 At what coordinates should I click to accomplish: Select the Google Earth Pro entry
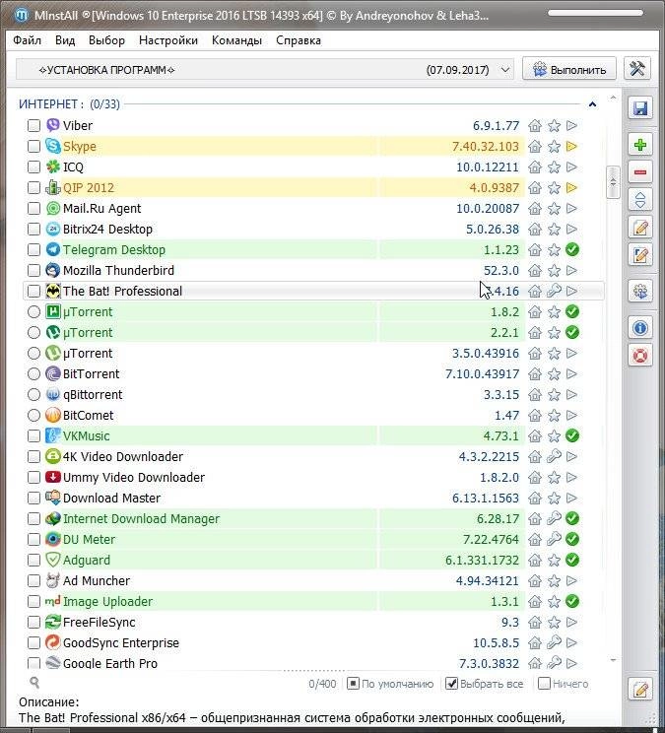pyautogui.click(x=109, y=663)
